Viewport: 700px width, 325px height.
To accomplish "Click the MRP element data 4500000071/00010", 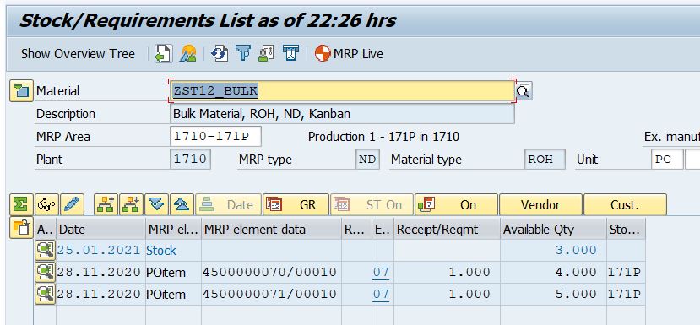I will 269,294.
